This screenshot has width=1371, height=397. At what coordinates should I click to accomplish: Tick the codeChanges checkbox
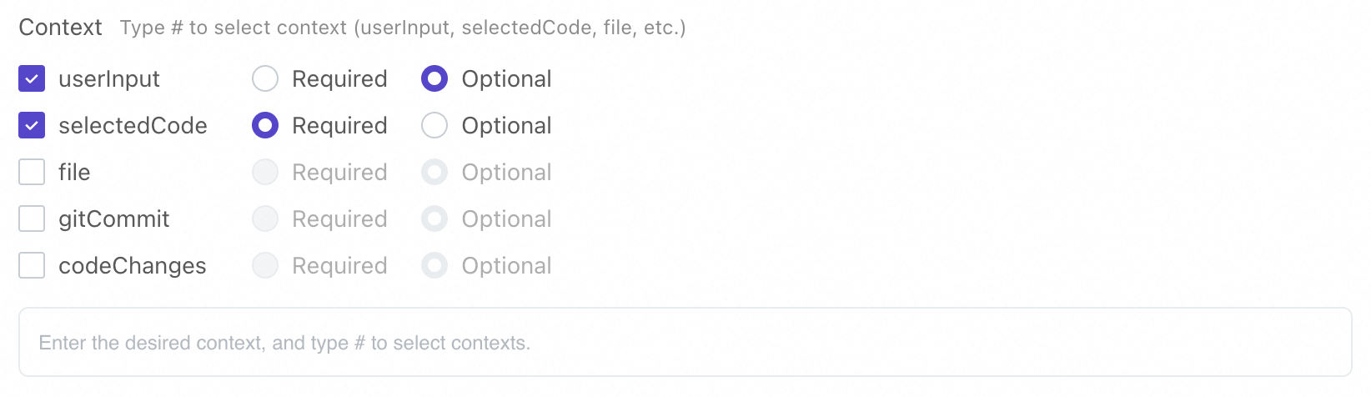point(32,266)
